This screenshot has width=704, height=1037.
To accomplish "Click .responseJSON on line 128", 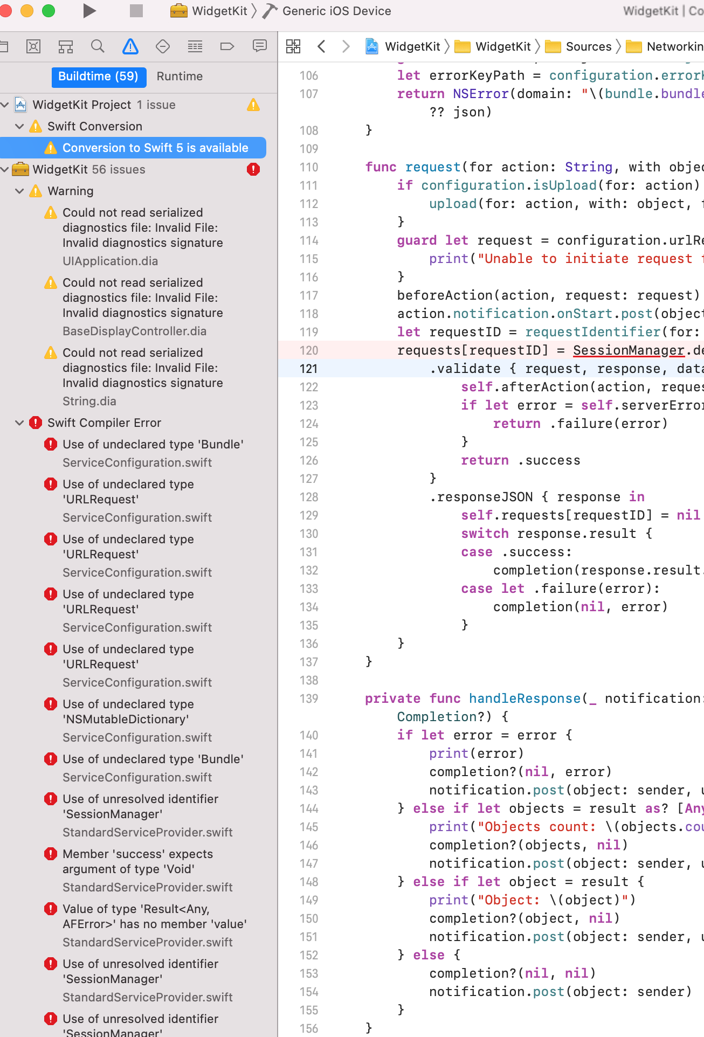I will (x=481, y=497).
